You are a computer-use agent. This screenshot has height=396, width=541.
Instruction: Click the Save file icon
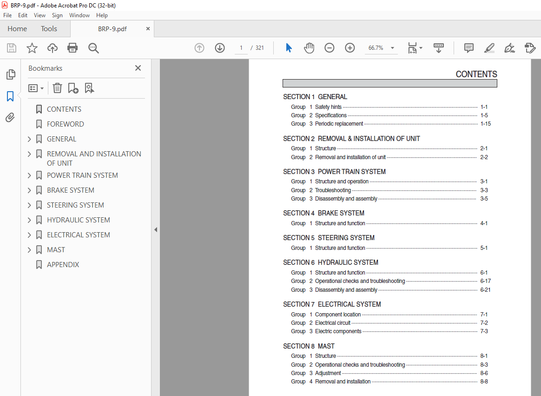pyautogui.click(x=12, y=48)
